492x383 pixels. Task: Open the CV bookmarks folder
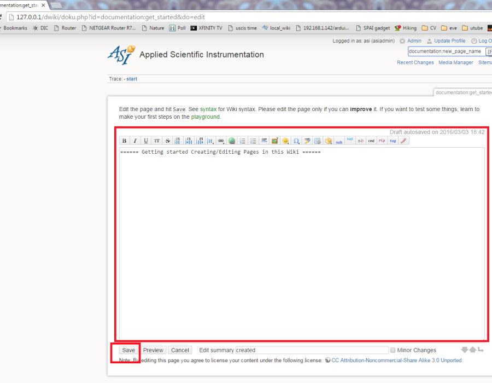click(429, 28)
